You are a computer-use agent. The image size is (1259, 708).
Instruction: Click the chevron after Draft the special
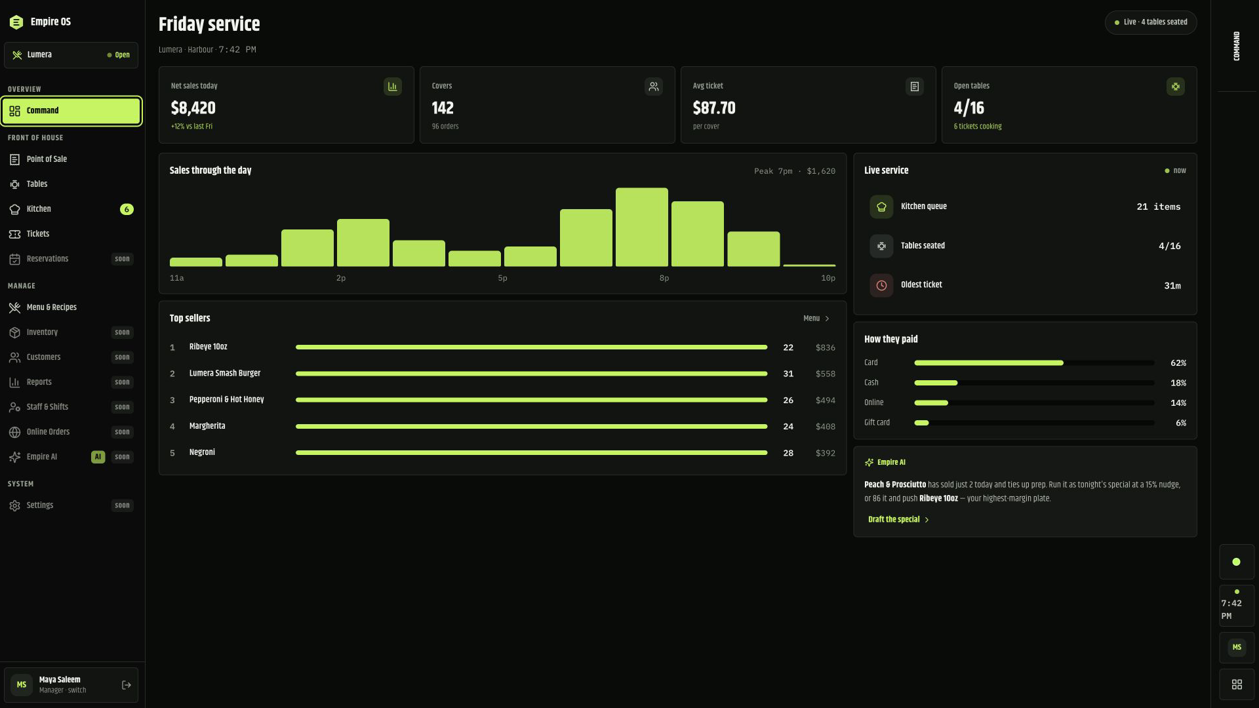coord(927,520)
